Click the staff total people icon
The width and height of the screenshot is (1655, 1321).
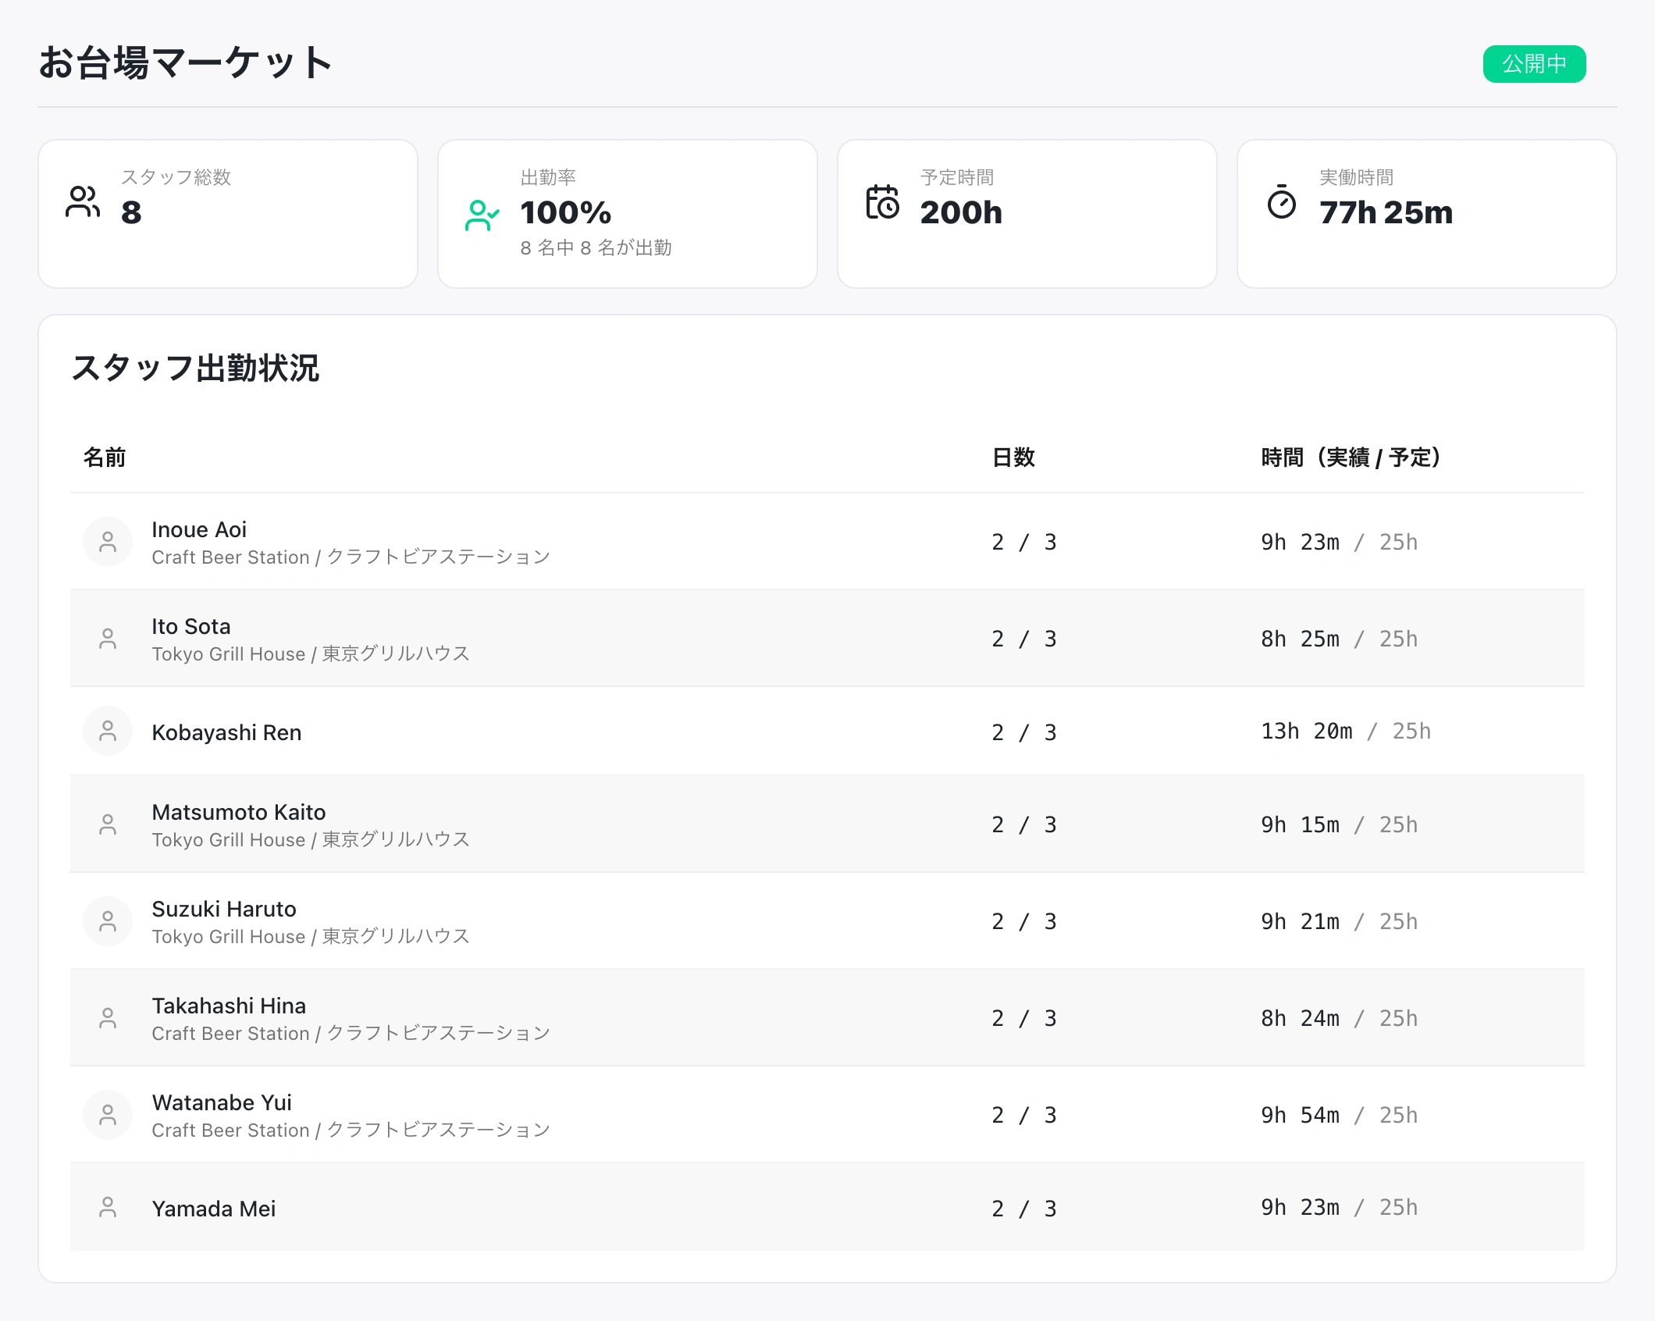(83, 202)
